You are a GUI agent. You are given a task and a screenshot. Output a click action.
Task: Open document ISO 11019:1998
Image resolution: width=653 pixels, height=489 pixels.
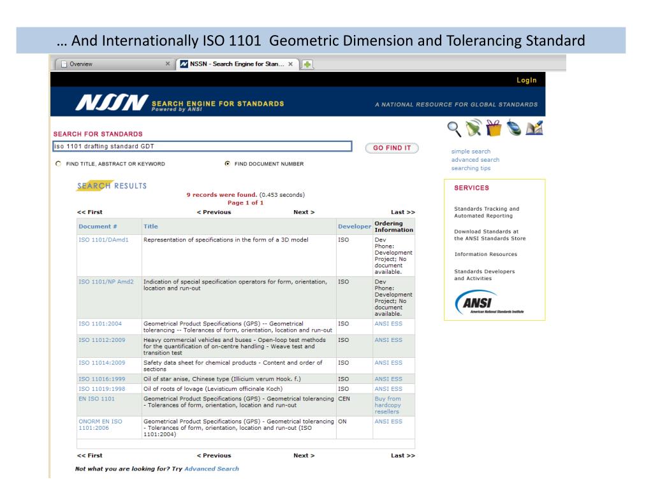pyautogui.click(x=101, y=389)
